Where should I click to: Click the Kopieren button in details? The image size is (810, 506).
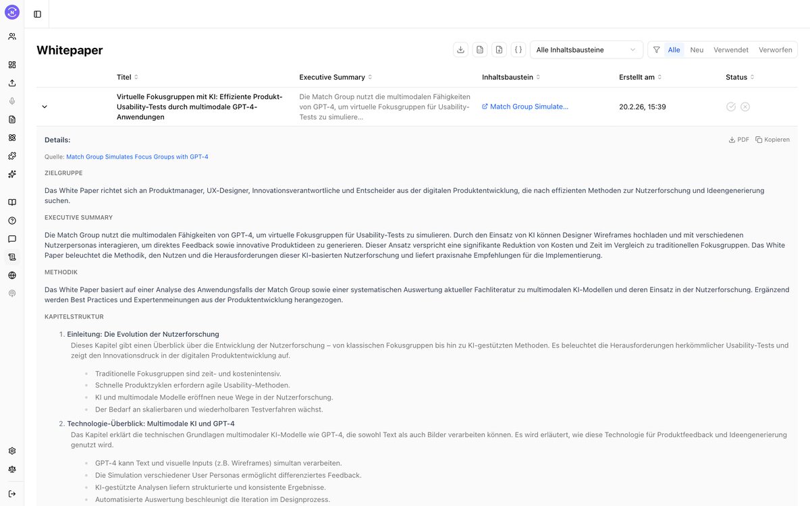[773, 140]
